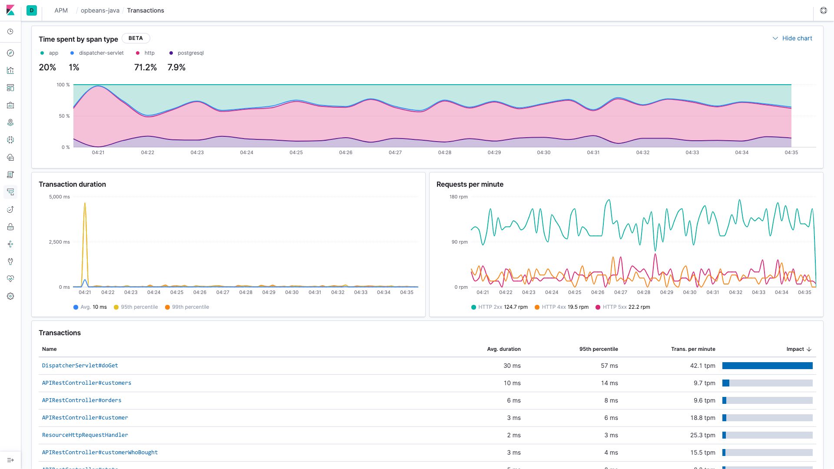834x469 pixels.
Task: Expand the side navigation arrow icon
Action: (x=10, y=460)
